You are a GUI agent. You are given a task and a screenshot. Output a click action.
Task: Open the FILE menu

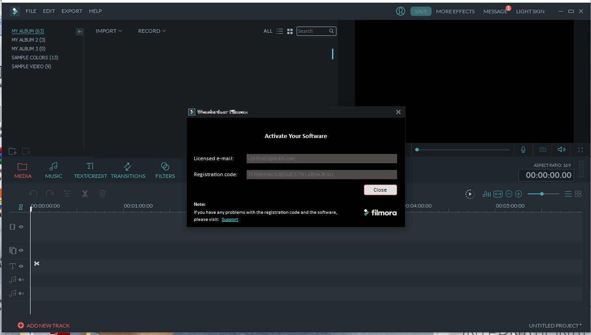[31, 11]
